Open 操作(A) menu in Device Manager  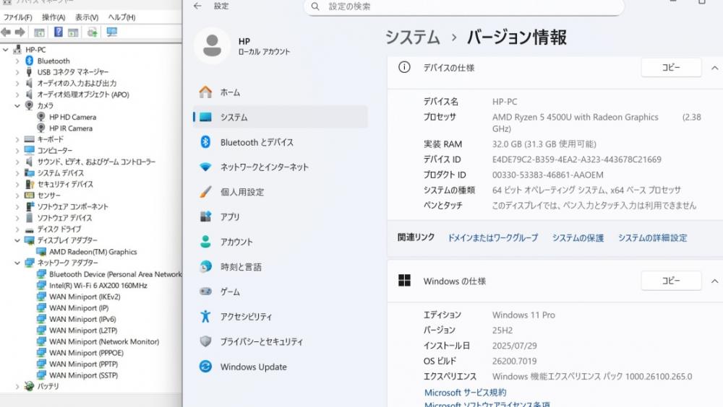click(54, 17)
